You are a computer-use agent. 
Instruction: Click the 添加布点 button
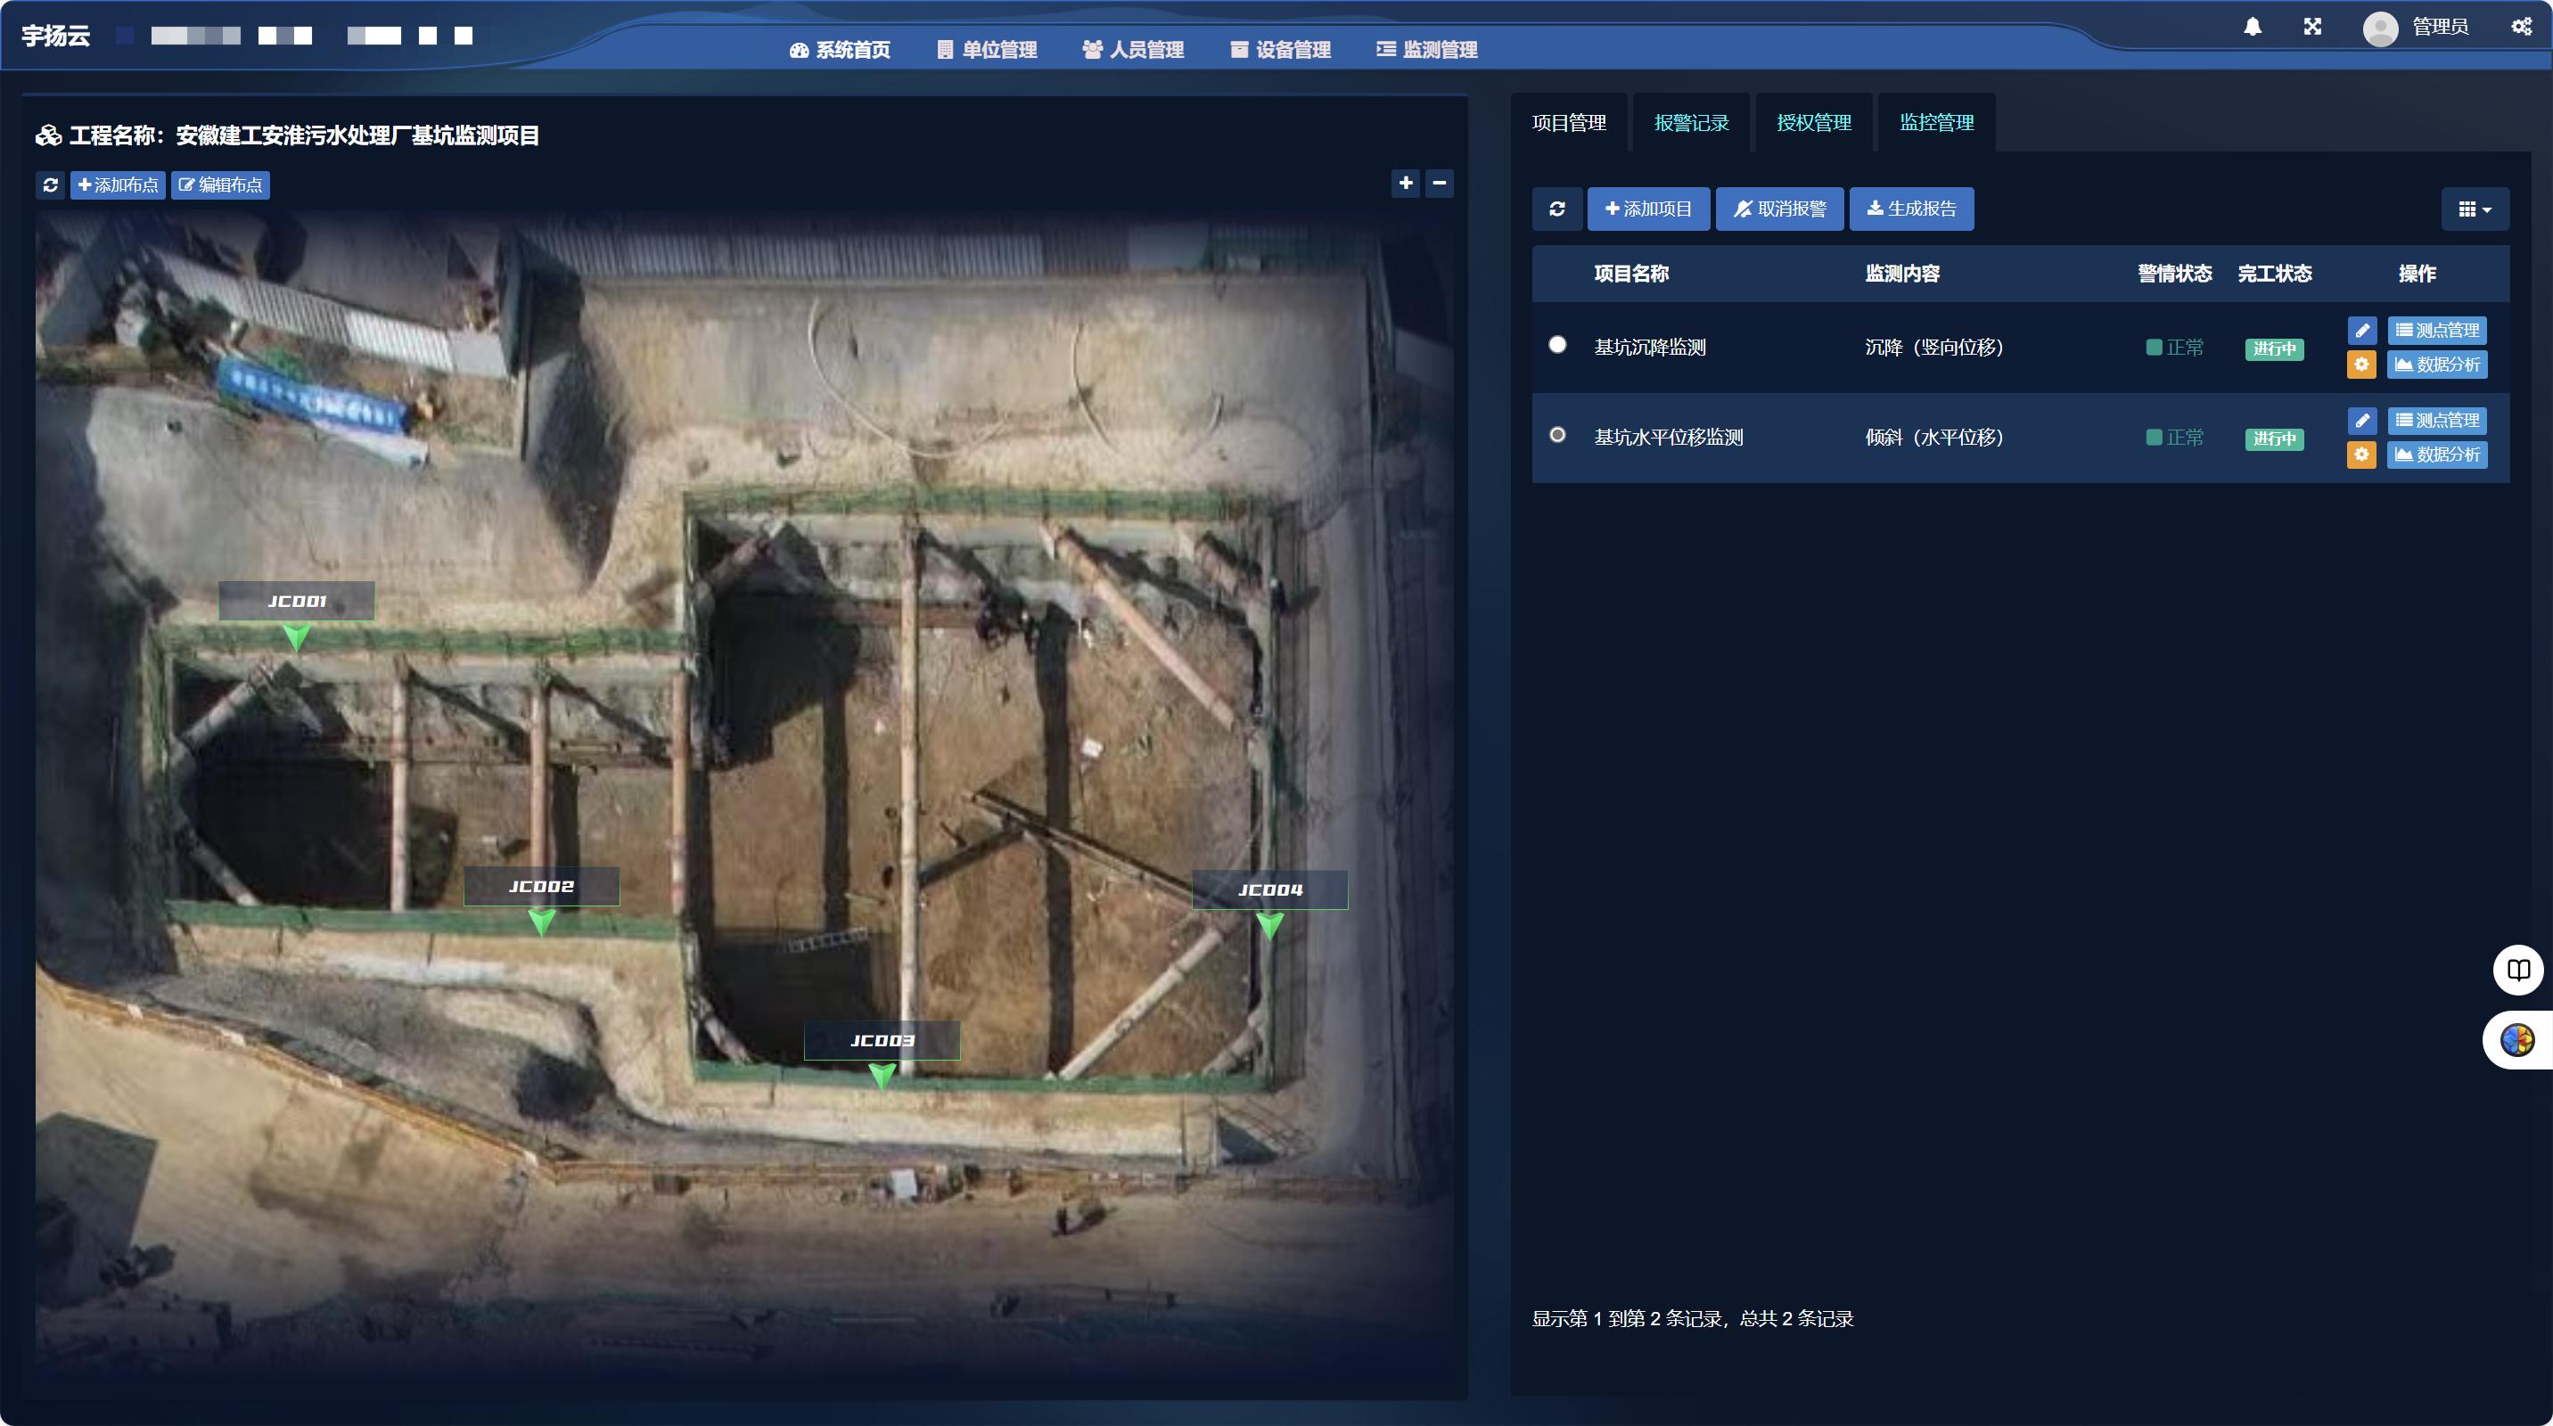coord(118,185)
